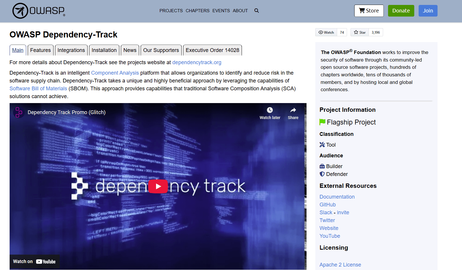Open the 3,196 stargazers count
The width and height of the screenshot is (462, 270).
[x=376, y=32]
